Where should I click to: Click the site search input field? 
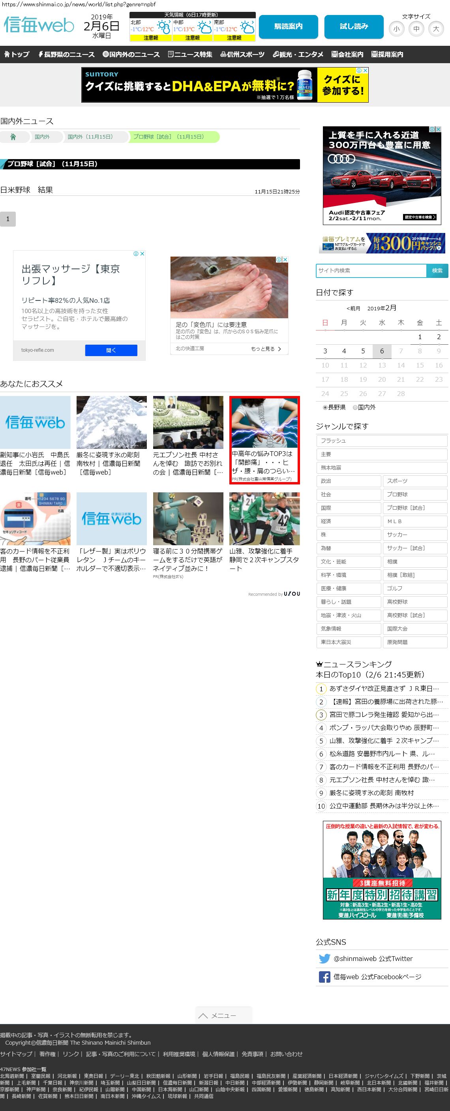371,270
